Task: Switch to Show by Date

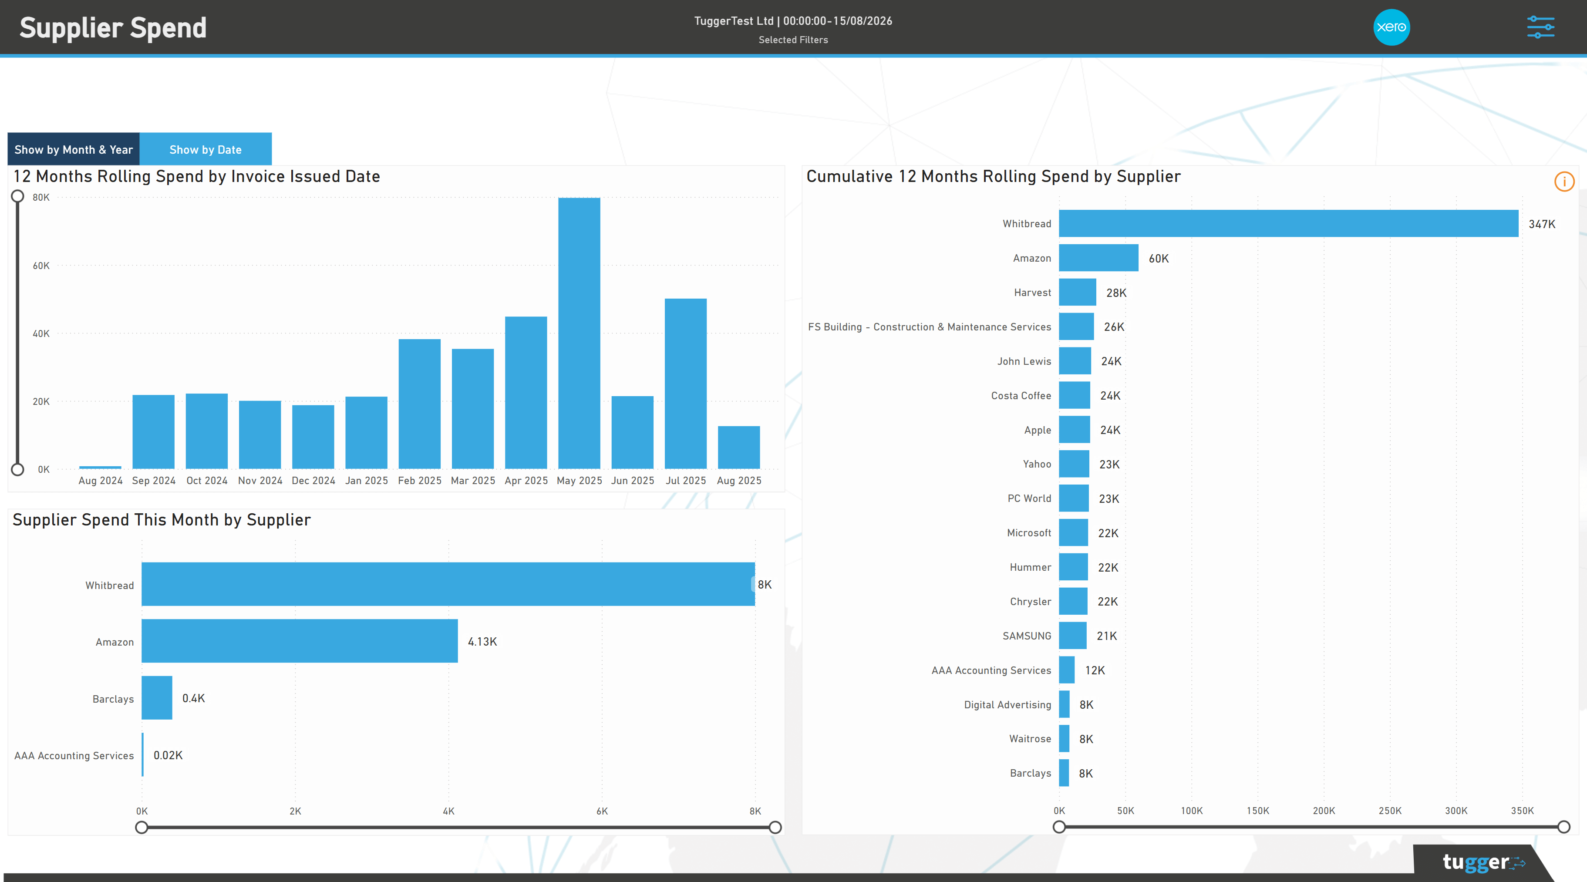Action: click(205, 149)
